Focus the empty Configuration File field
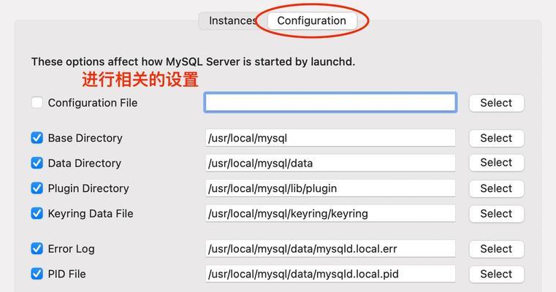 click(x=330, y=103)
